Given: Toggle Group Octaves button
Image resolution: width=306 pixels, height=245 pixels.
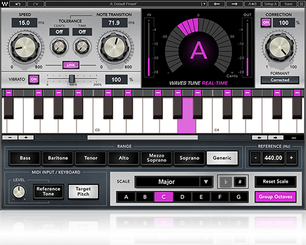Looking at the screenshot, I should 275,197.
